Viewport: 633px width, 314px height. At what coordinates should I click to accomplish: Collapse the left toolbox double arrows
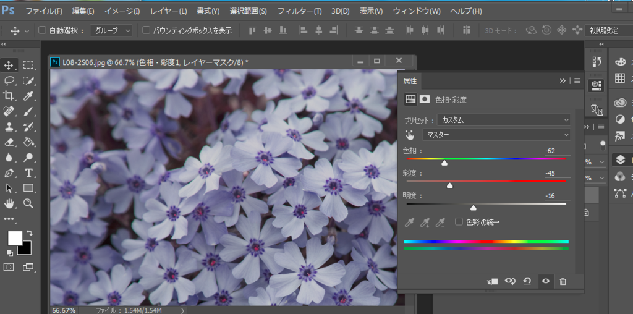[x=4, y=45]
